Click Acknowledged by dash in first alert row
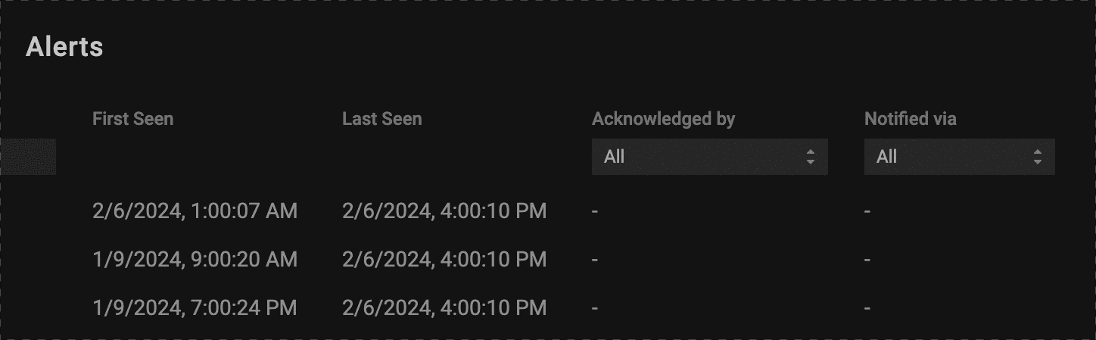The height and width of the screenshot is (340, 1096). [x=595, y=211]
